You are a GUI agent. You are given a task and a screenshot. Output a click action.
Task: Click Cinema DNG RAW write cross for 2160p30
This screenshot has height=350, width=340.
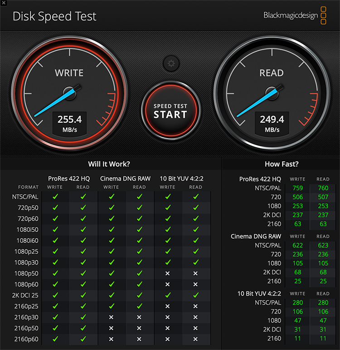point(111,317)
